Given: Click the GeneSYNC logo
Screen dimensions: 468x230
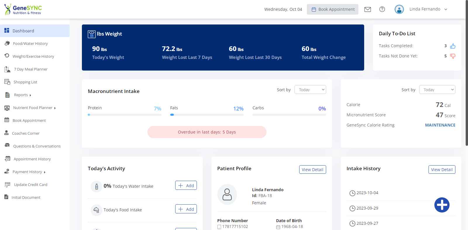Looking at the screenshot, I should 23,9.
